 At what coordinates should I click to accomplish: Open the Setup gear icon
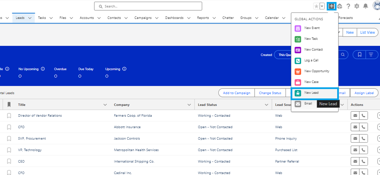coord(357,6)
